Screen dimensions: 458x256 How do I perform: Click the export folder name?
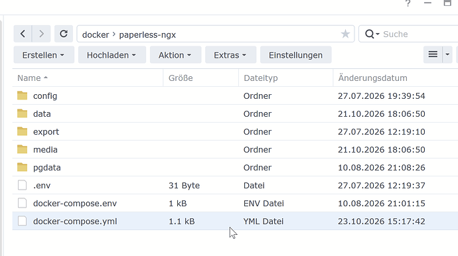(x=46, y=132)
